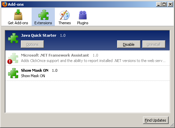Click the Show Mask ON puzzle icon

tap(13, 73)
